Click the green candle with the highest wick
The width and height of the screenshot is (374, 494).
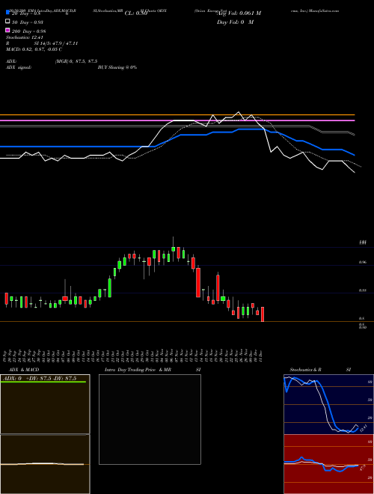(x=173, y=249)
